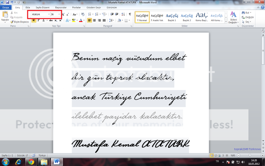
Task: Open the bullets list dropdown arrow
Action: [x=93, y=14]
